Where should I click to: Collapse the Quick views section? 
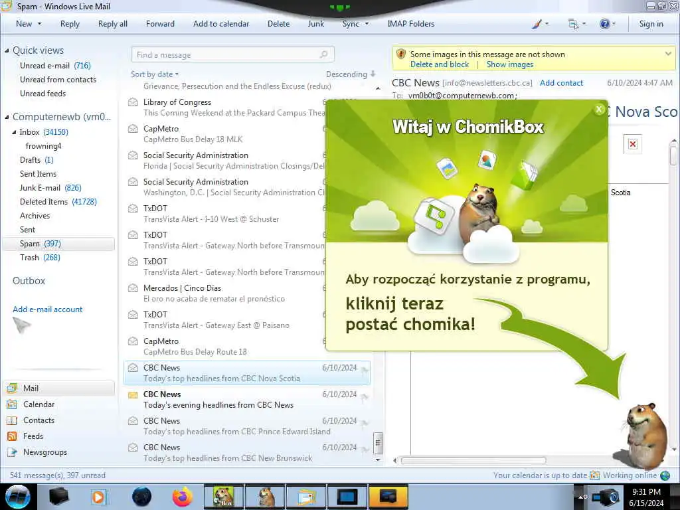click(x=7, y=50)
